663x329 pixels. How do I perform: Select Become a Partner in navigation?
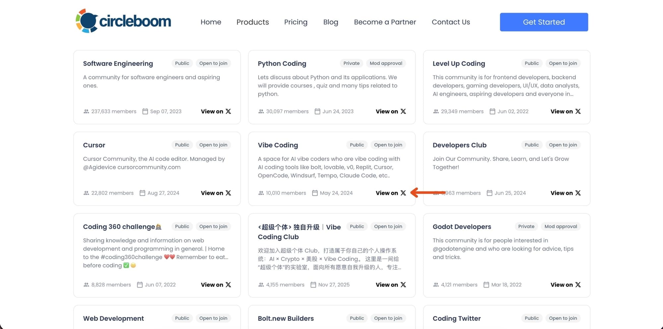tap(385, 22)
